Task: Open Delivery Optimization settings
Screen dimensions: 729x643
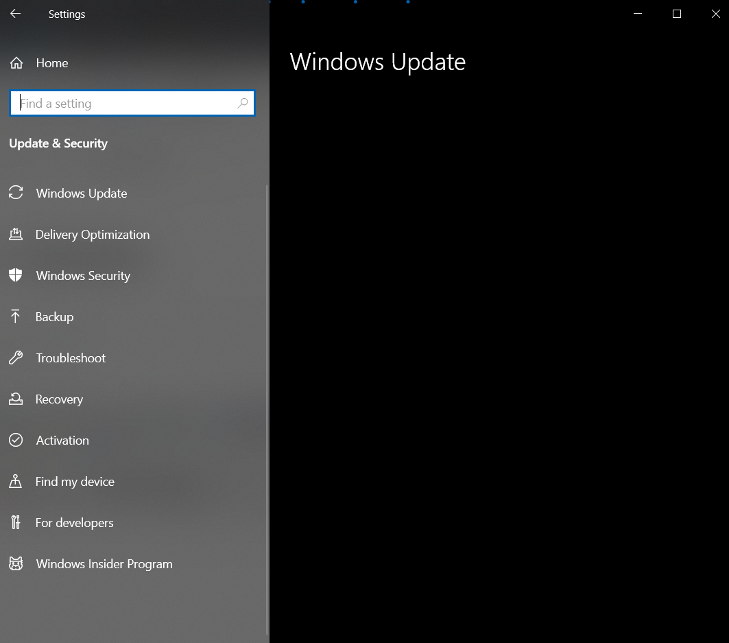Action: point(93,235)
